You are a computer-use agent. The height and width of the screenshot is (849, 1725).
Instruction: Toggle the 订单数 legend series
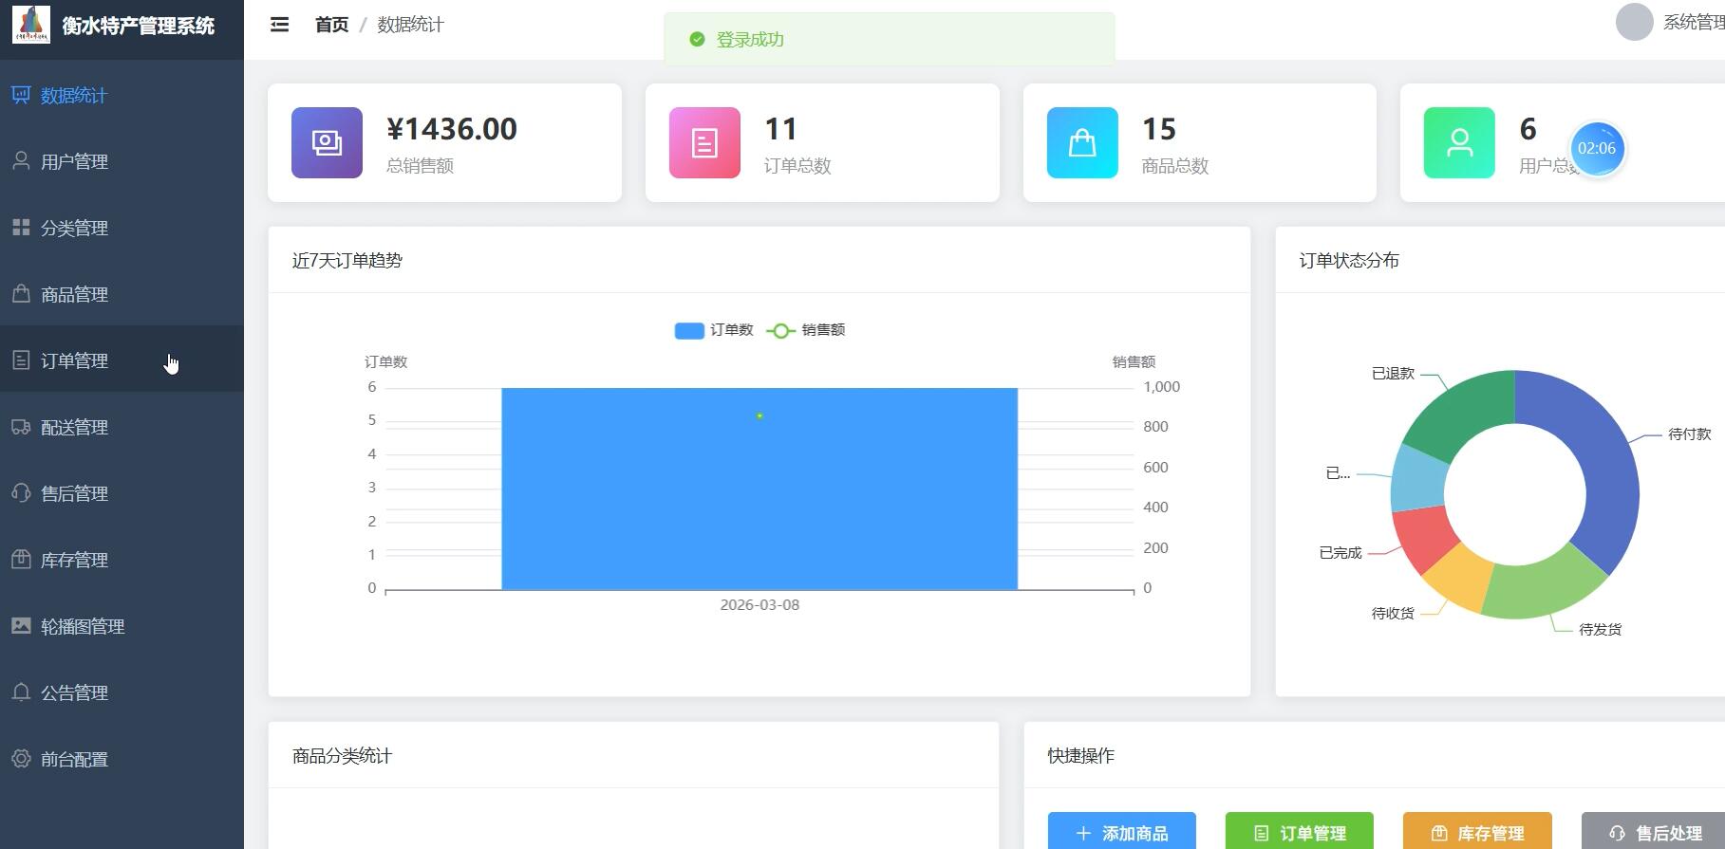coord(714,330)
